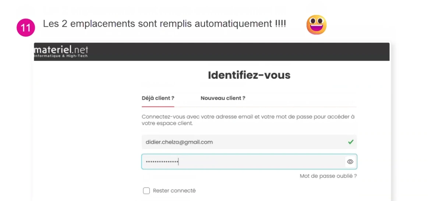
Task: Click the Rester connecté label text
Action: (174, 191)
